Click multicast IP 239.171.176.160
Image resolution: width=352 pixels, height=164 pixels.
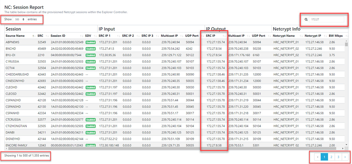click(239, 55)
